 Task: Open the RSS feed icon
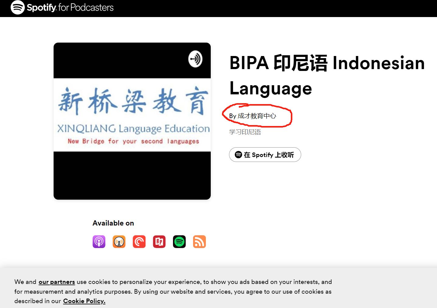point(199,242)
